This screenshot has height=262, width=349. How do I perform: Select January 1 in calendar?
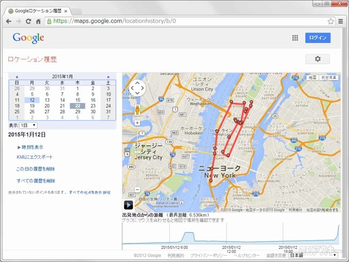[x=77, y=88]
